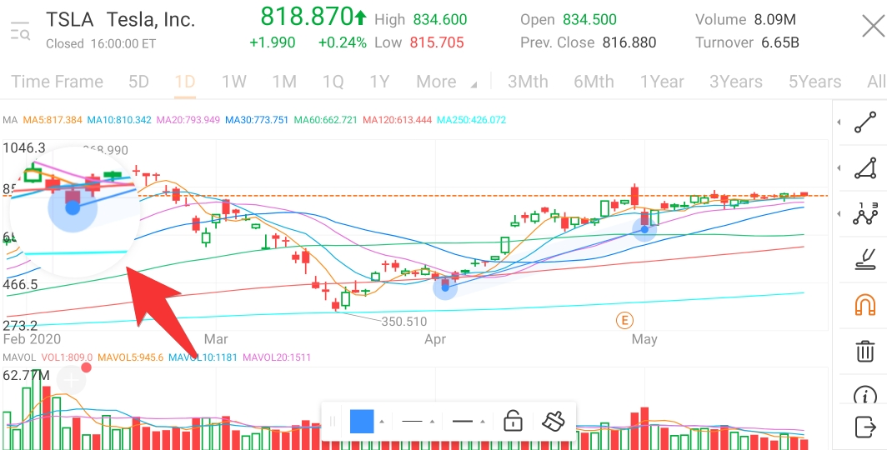
Task: Show the 6Mth range
Action: [594, 82]
